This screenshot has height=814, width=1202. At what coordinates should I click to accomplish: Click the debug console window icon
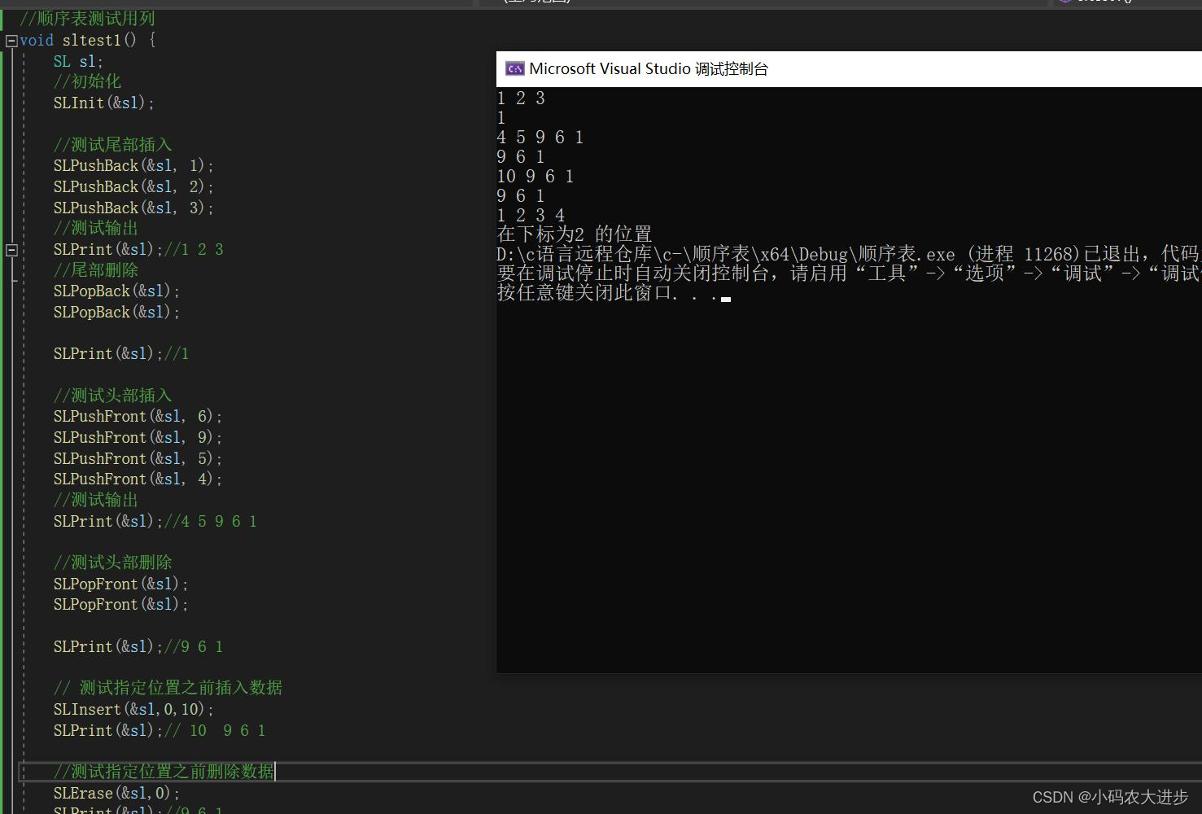(x=514, y=69)
